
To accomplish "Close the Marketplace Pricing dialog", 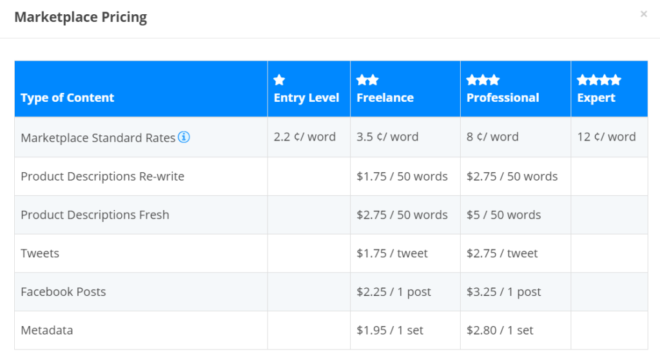I will pos(644,14).
